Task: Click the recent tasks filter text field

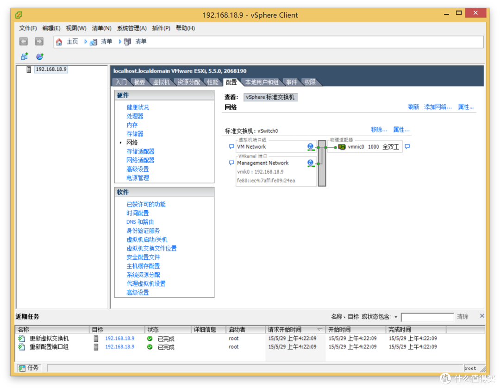Action: click(427, 317)
